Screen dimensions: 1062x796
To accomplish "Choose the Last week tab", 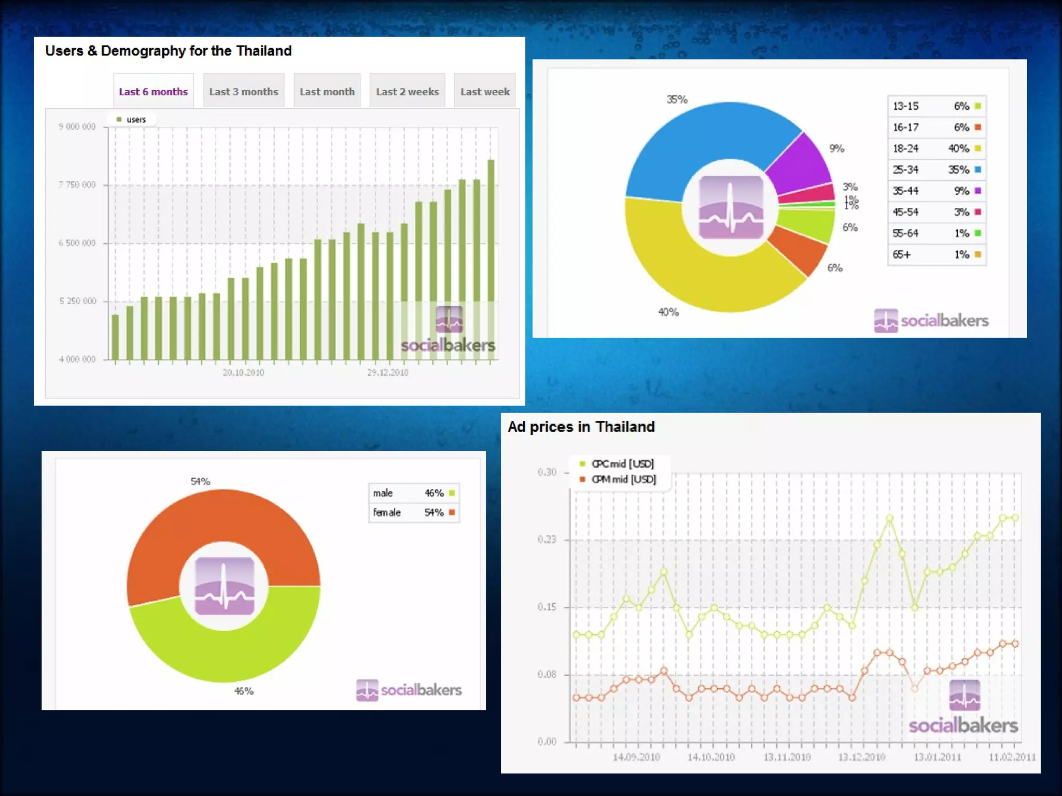I will pyautogui.click(x=485, y=92).
